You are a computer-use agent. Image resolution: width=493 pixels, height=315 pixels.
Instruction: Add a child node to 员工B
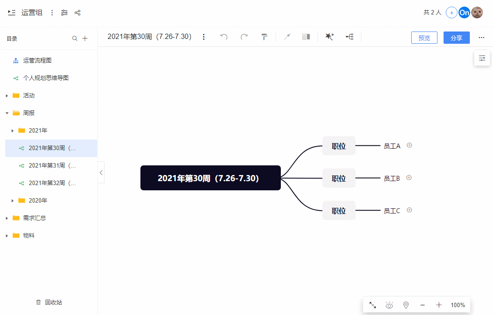pyautogui.click(x=409, y=178)
